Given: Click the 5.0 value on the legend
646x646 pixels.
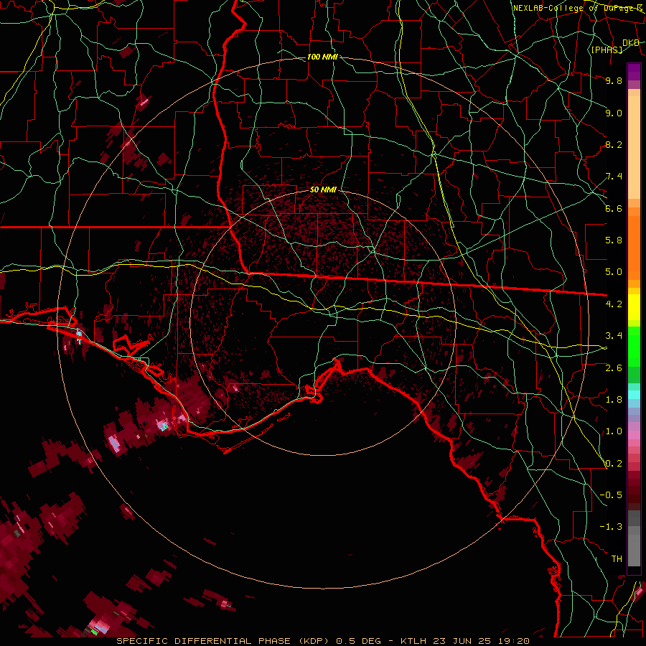Looking at the screenshot, I should click(614, 272).
